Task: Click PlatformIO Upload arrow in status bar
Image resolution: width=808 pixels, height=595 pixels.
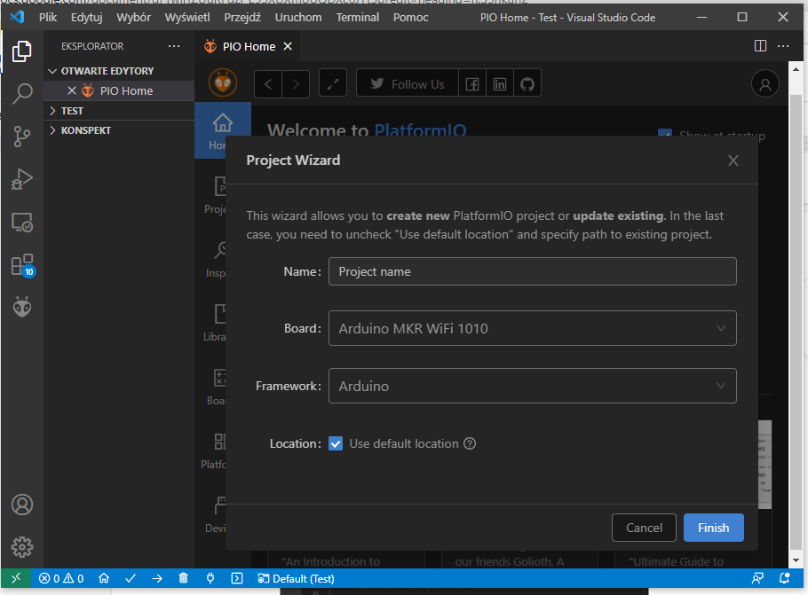Action: coord(157,578)
